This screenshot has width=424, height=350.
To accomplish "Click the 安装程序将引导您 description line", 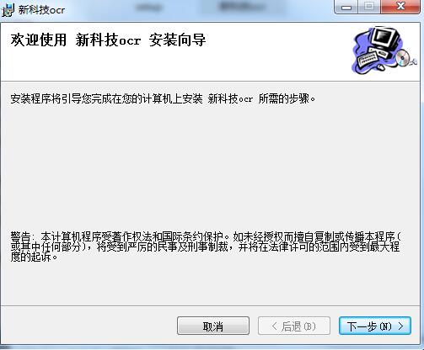I will point(163,98).
